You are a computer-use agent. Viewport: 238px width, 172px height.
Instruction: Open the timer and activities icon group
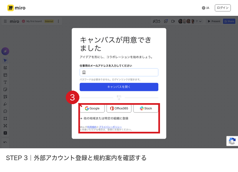click(x=156, y=21)
